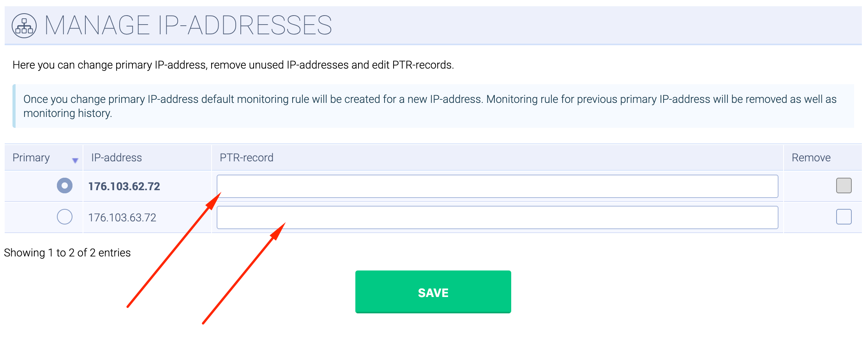Click the Primary column sort arrow
The image size is (865, 357).
[x=75, y=160]
